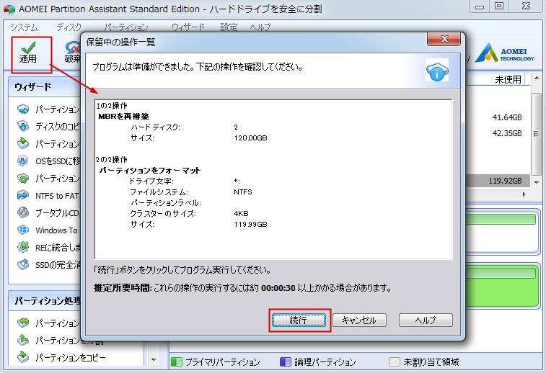Select the 42.35GB unused value row
Screen dimensions: 546x373
(x=507, y=133)
